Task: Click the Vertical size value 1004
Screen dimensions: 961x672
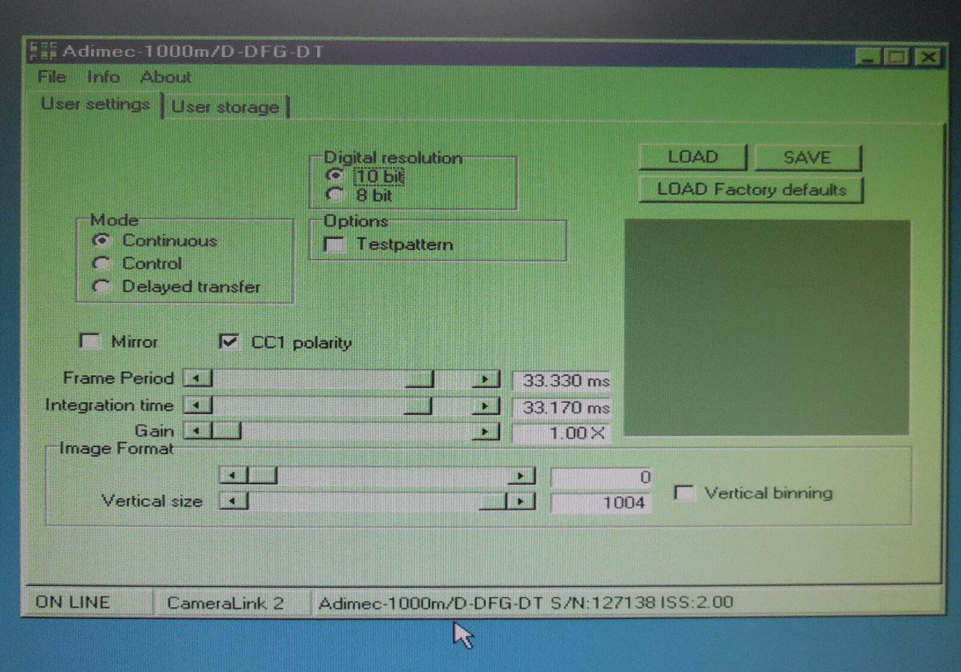Action: pos(601,503)
